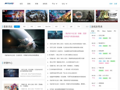Open the news item 制作人采访：站在巨人肩上
Viewport: 120px width, 90px height.
pyautogui.click(x=68, y=44)
